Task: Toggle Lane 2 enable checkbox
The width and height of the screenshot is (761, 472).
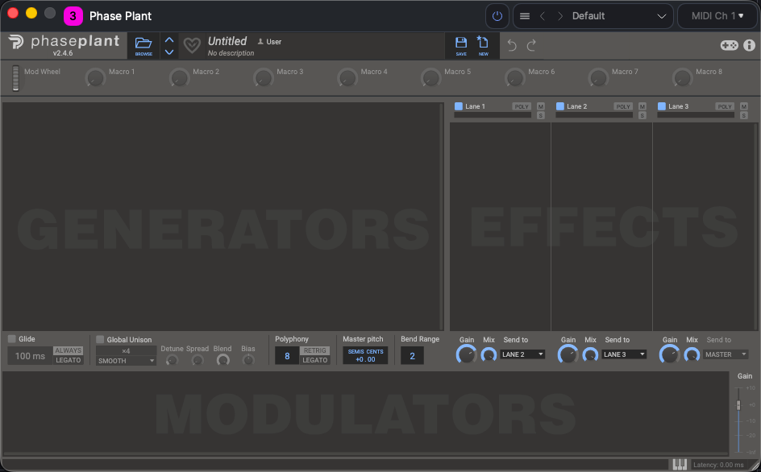Action: point(559,106)
